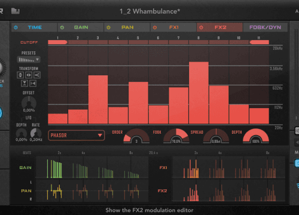Click the tallest cutoff bar at step 8
The image size is (299, 215).
[x=199, y=93]
